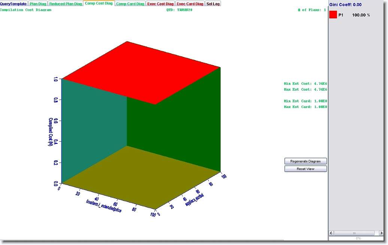Screen dimensions: 388x245
Task: Click the Reset View button
Action: pos(306,169)
